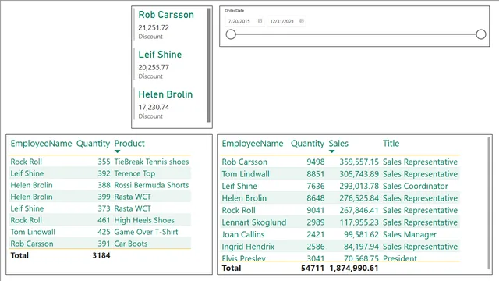The width and height of the screenshot is (499, 281).
Task: Click the 17,230.74 discount value
Action: (154, 108)
